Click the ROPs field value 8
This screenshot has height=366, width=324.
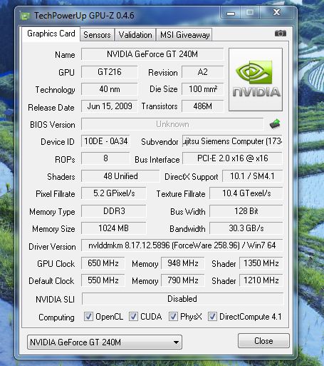[x=105, y=158]
